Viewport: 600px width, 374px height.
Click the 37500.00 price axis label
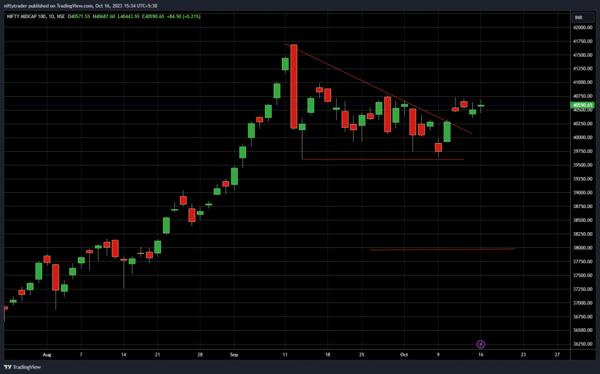(582, 276)
